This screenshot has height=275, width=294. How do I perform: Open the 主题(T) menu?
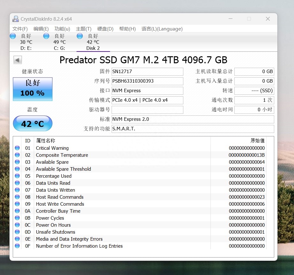tap(84, 29)
